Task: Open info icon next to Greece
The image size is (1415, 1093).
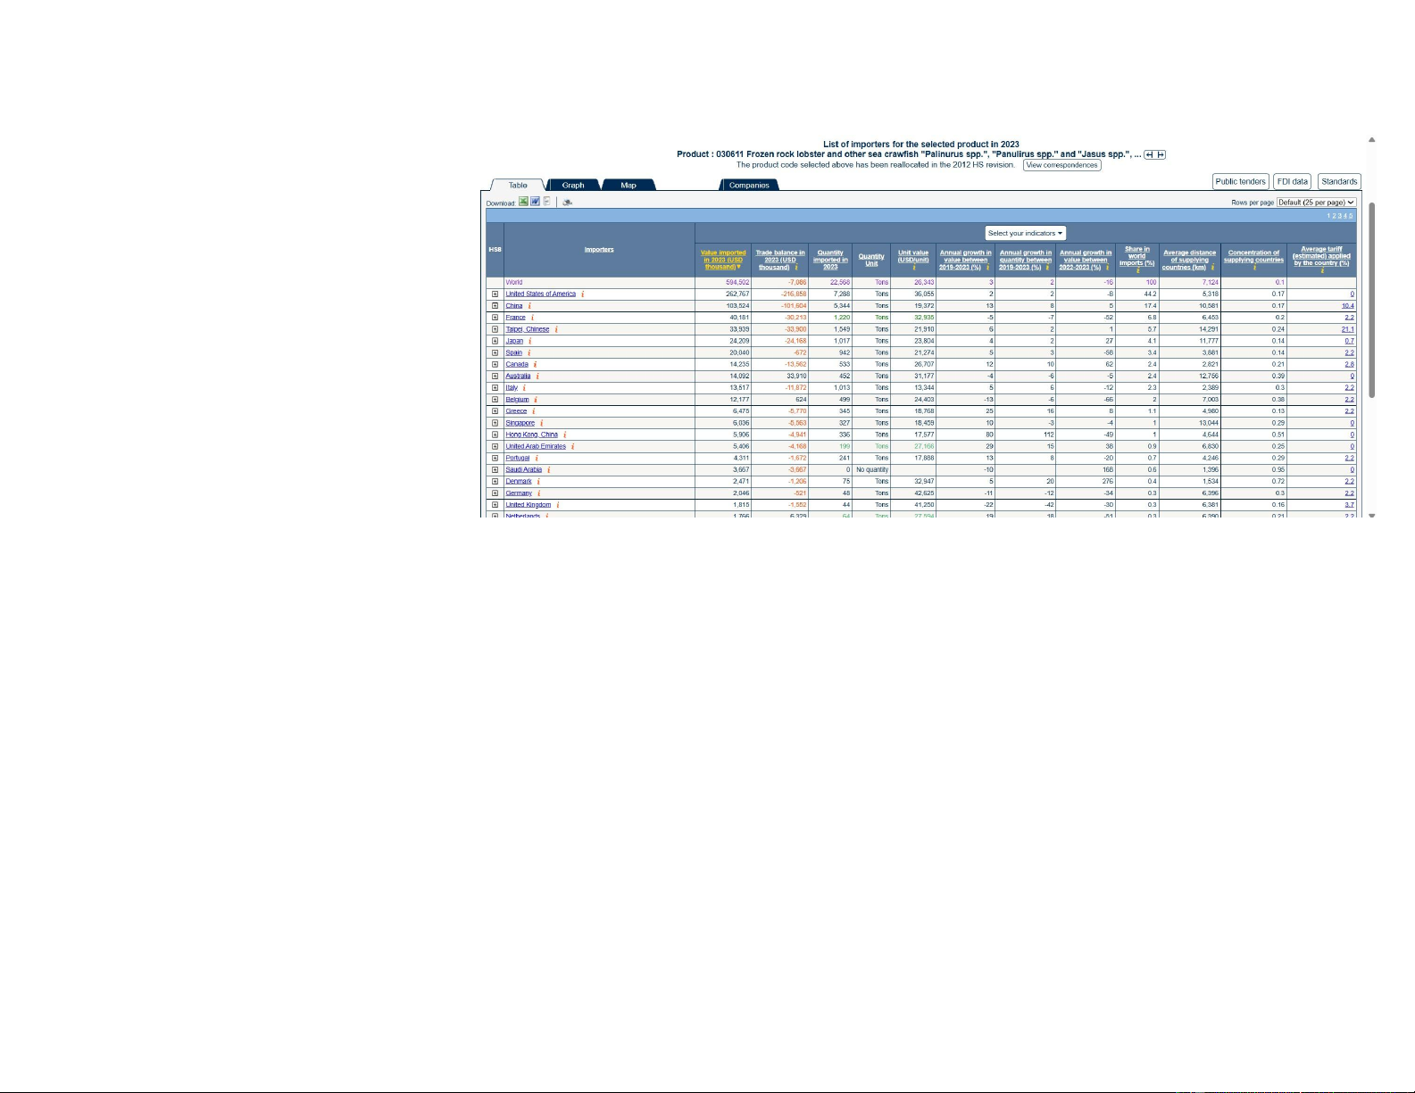Action: pos(534,411)
